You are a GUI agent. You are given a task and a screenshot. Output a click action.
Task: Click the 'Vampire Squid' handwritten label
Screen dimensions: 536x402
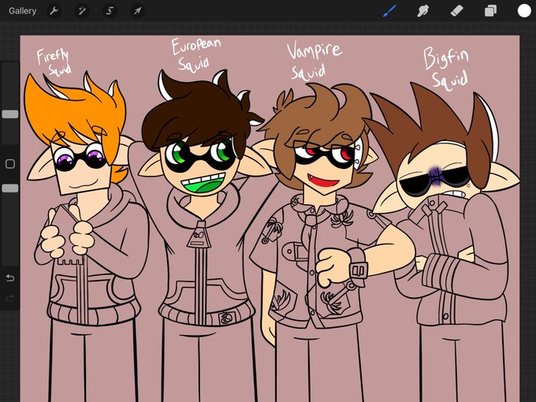[314, 61]
